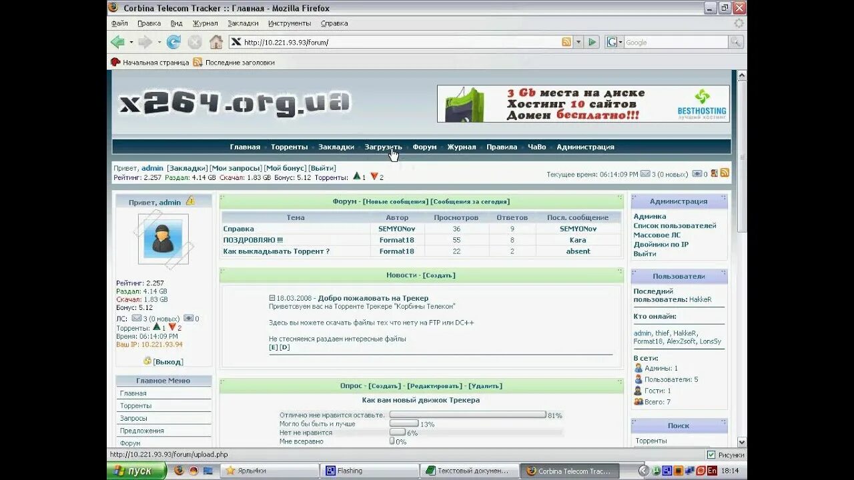Click the Show Desktop quick launch icon

pos(208,471)
